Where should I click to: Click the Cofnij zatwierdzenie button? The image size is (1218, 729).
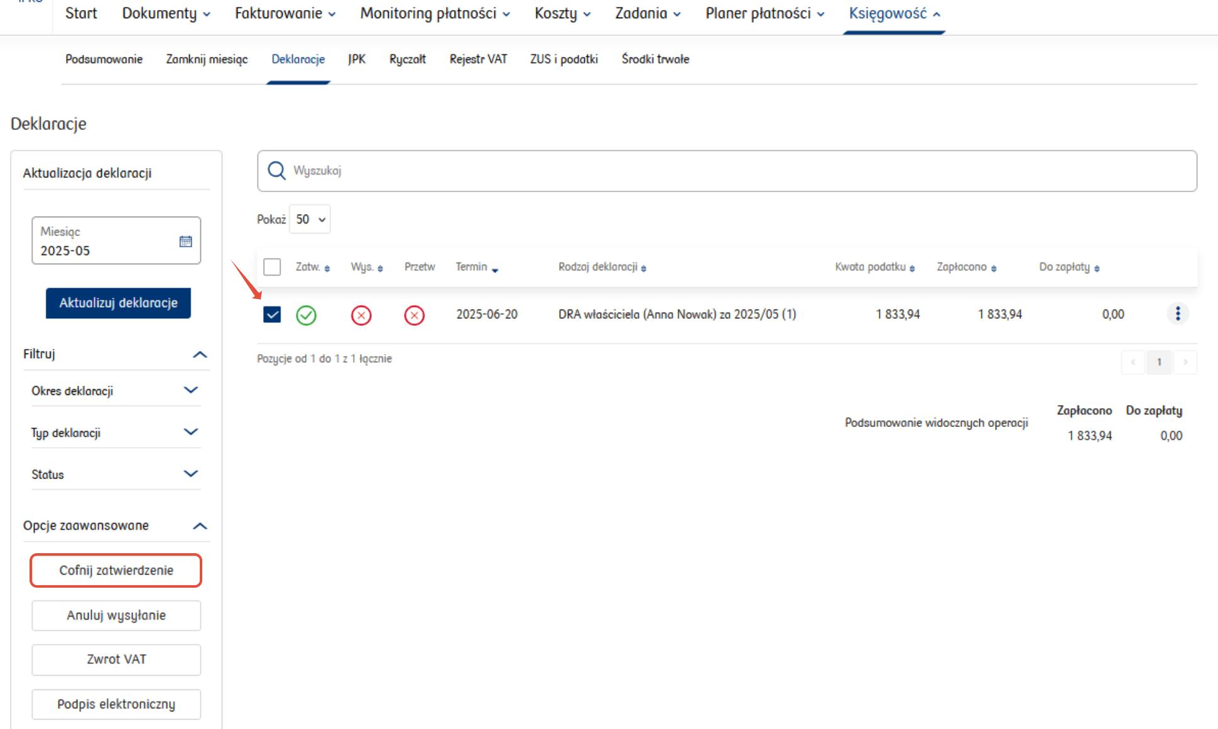click(x=116, y=570)
